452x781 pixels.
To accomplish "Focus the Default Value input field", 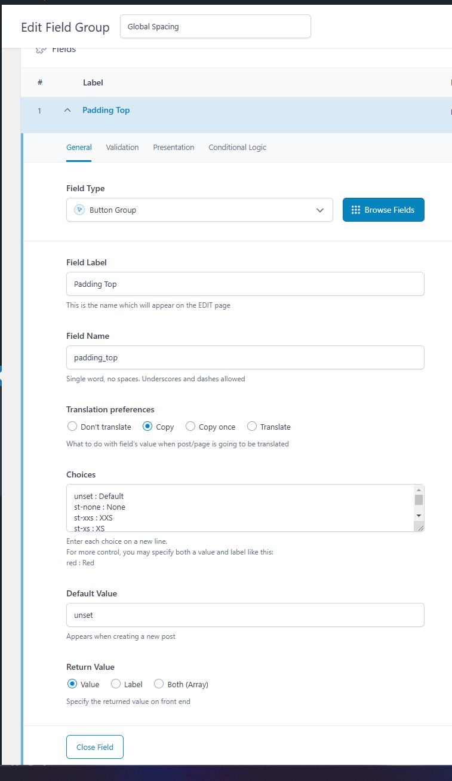I will point(245,615).
